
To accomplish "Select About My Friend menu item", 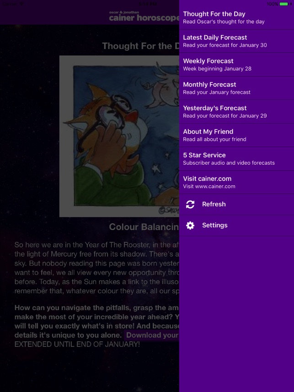I will [236, 135].
